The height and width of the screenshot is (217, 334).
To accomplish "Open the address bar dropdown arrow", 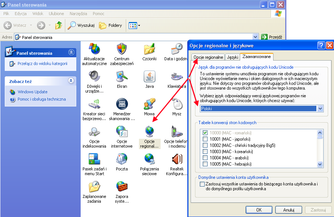I will click(x=255, y=37).
